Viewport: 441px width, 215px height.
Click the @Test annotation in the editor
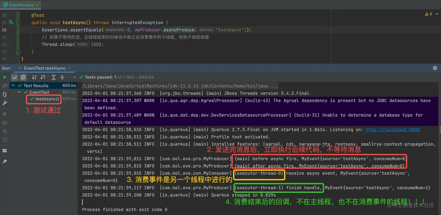pyautogui.click(x=38, y=15)
